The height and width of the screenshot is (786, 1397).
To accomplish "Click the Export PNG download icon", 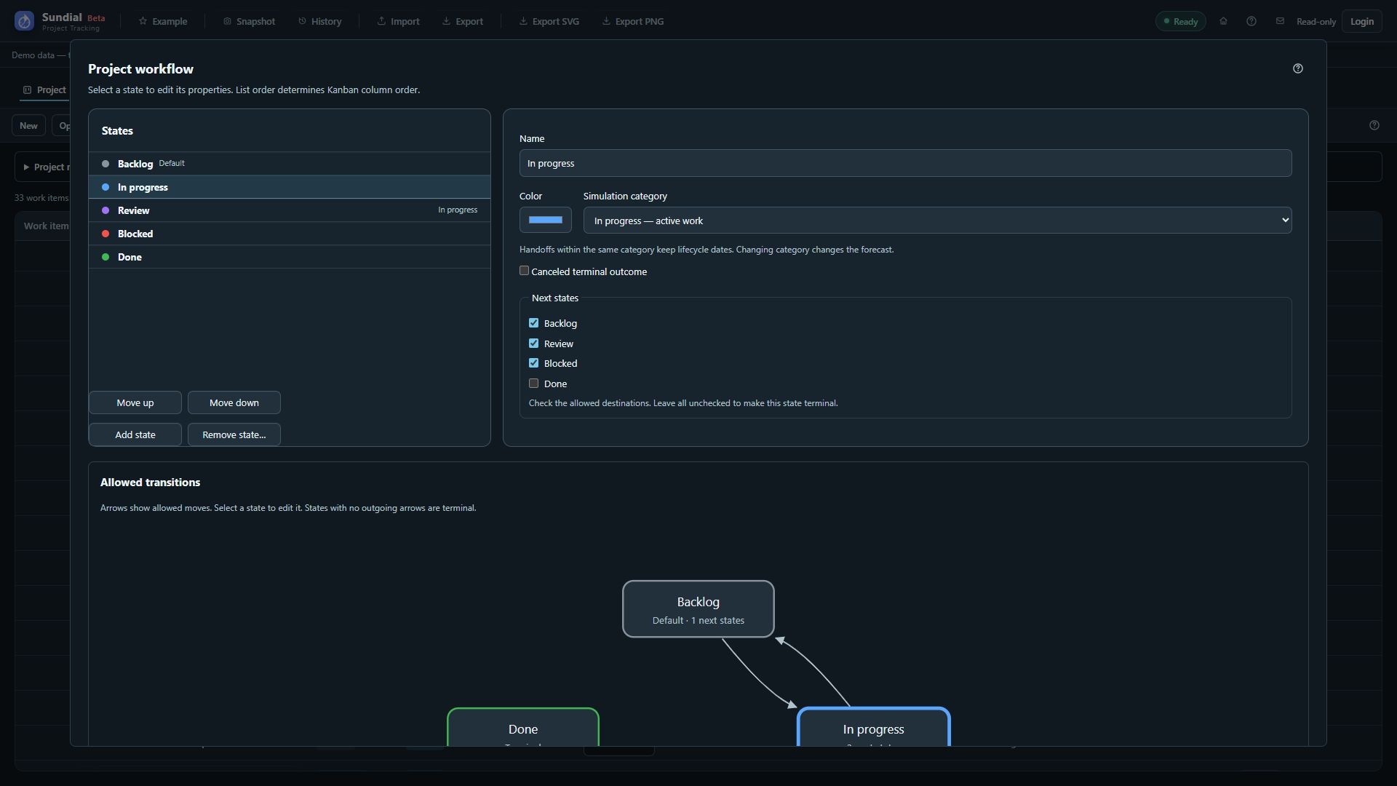I will 606,21.
